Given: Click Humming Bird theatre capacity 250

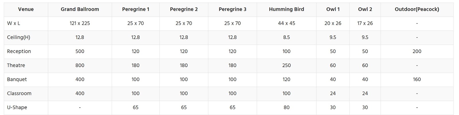Looking at the screenshot, I should (x=286, y=65).
